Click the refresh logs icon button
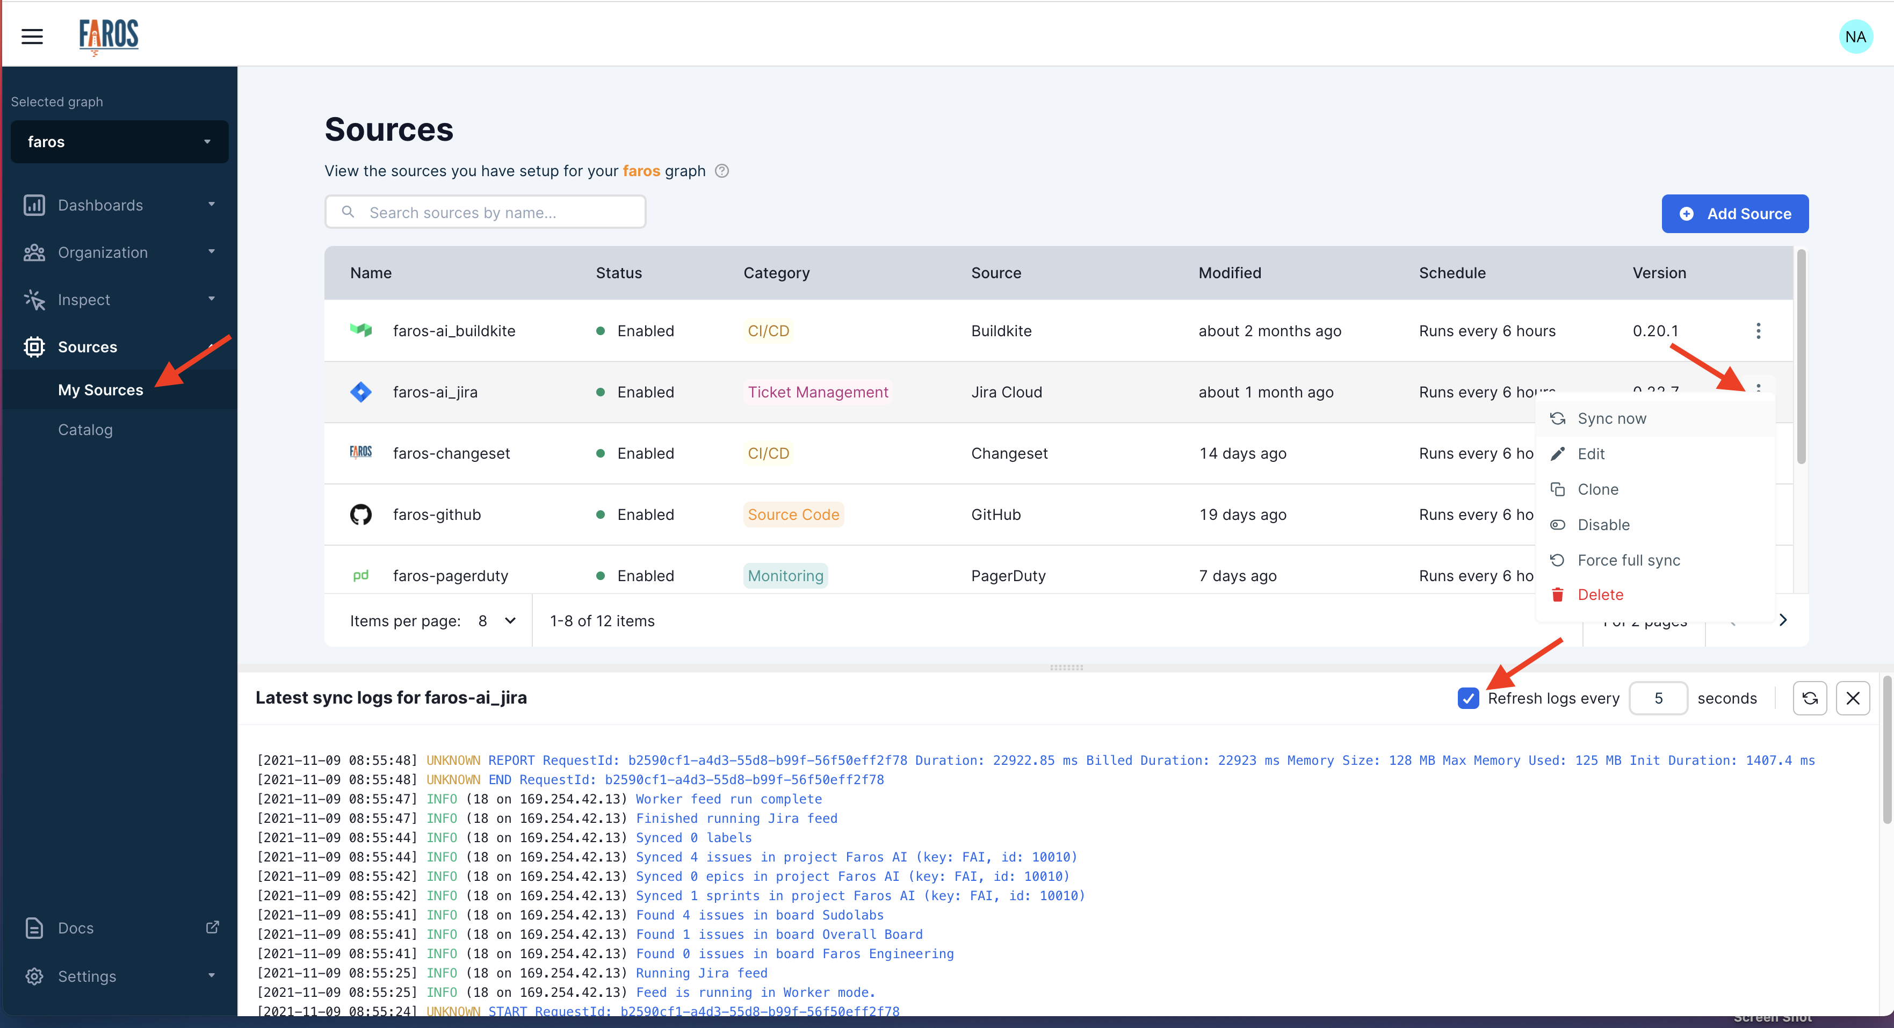 click(1810, 698)
